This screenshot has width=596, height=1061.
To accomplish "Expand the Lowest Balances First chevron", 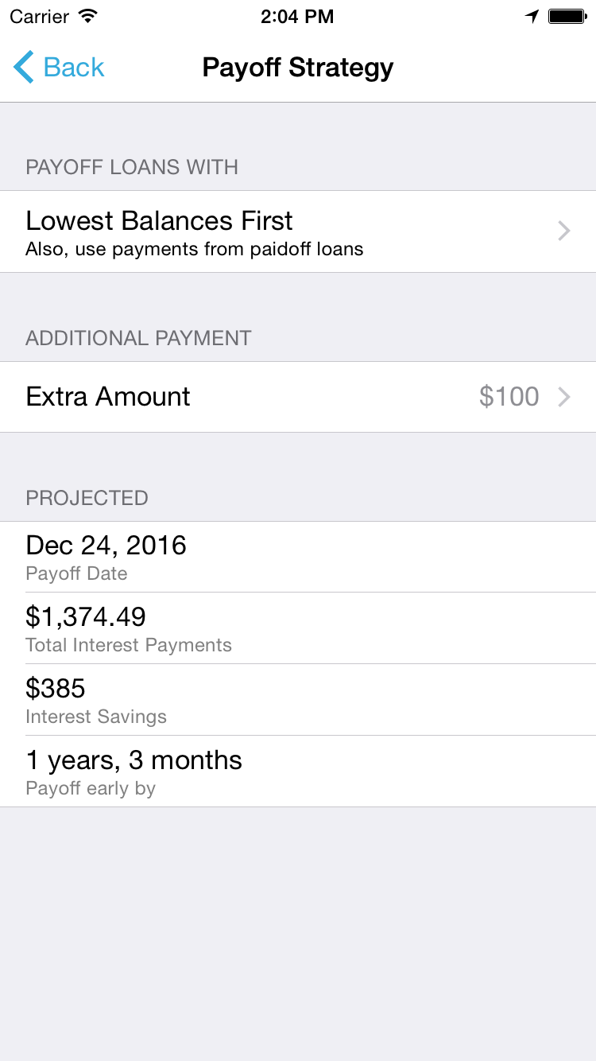I will [x=564, y=231].
